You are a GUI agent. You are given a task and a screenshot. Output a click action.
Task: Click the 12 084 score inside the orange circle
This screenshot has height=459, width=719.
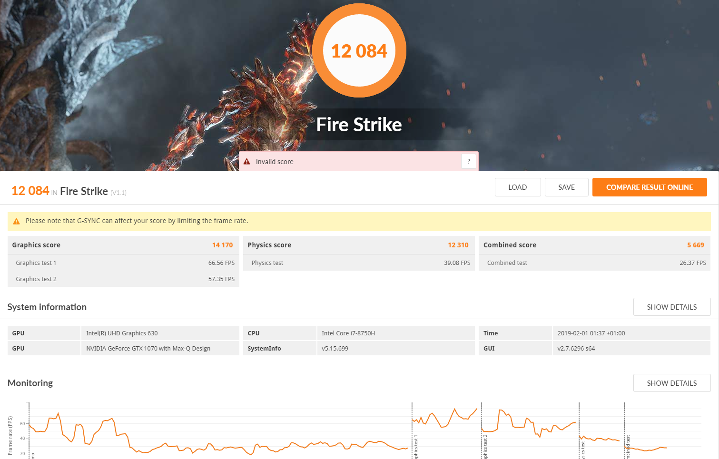pos(359,51)
